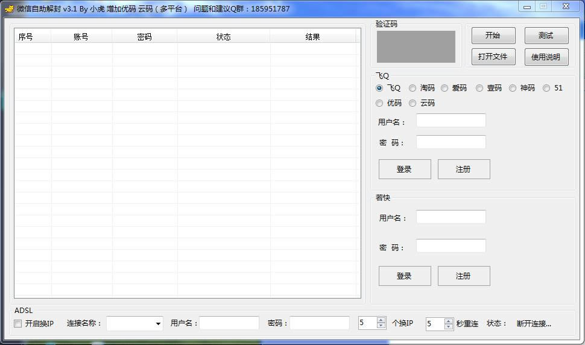Open the 使用说明 instructions

pyautogui.click(x=546, y=57)
